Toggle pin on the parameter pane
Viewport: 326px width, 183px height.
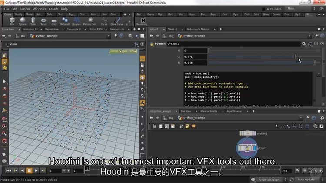tap(316, 36)
